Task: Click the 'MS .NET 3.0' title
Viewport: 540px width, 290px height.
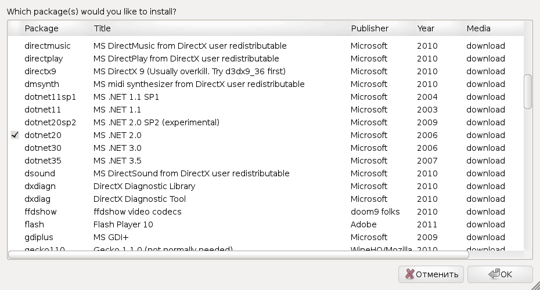Action: click(x=117, y=148)
